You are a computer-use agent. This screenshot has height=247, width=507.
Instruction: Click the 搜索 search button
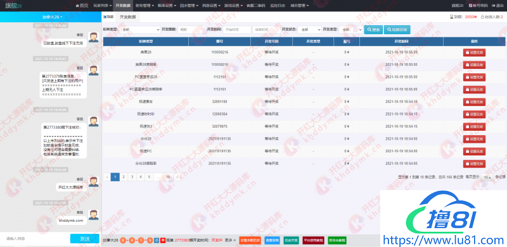[373, 30]
